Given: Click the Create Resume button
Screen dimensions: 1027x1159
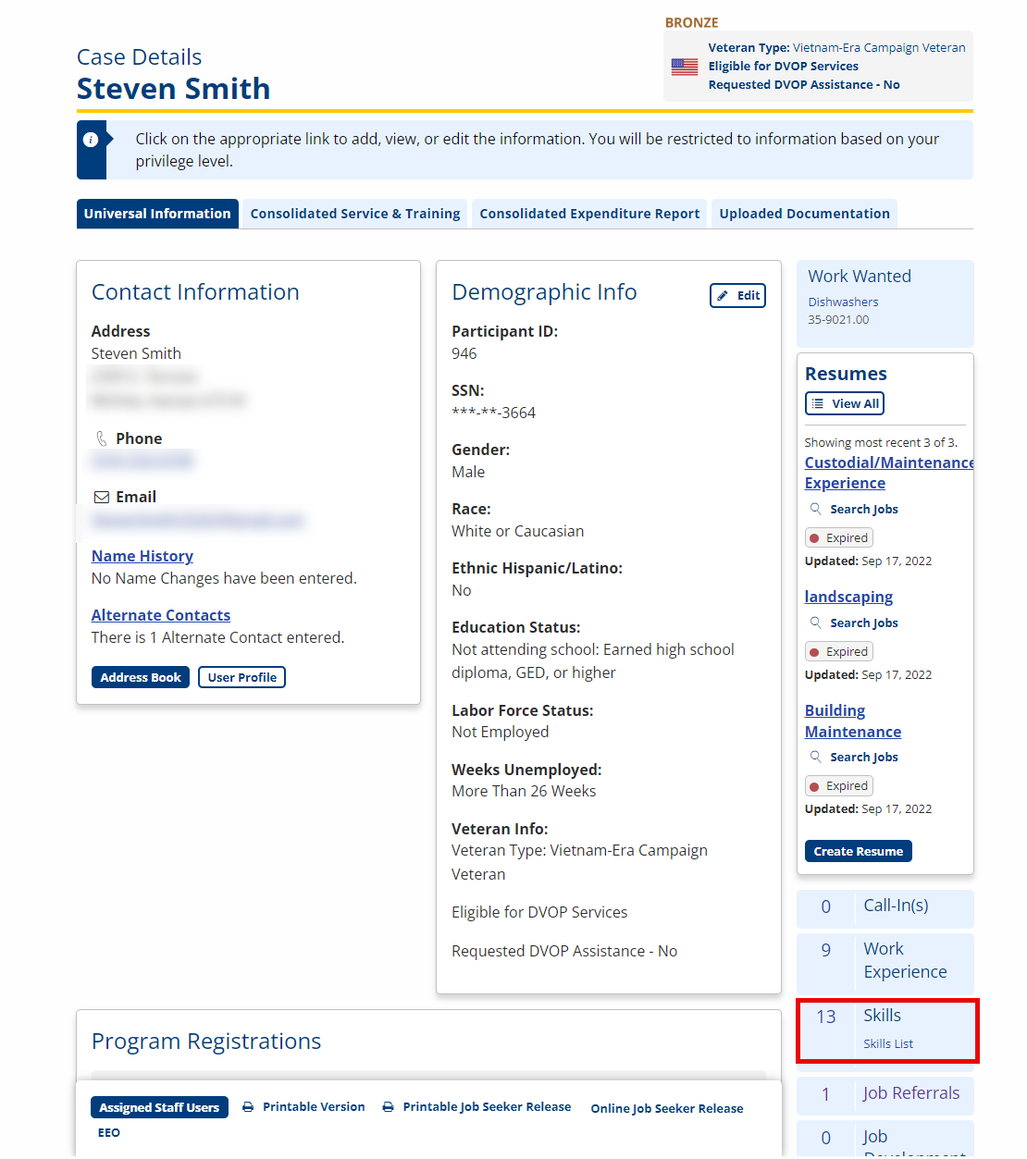Looking at the screenshot, I should click(x=859, y=851).
